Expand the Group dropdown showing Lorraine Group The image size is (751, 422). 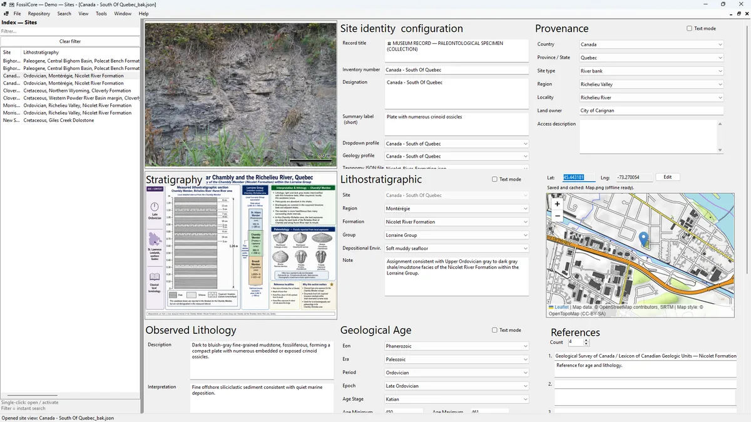tap(457, 235)
